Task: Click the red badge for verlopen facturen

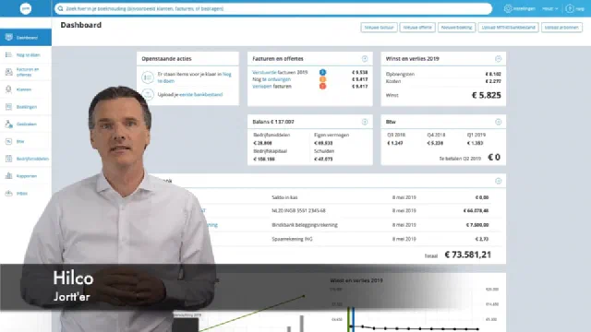Action: (322, 86)
